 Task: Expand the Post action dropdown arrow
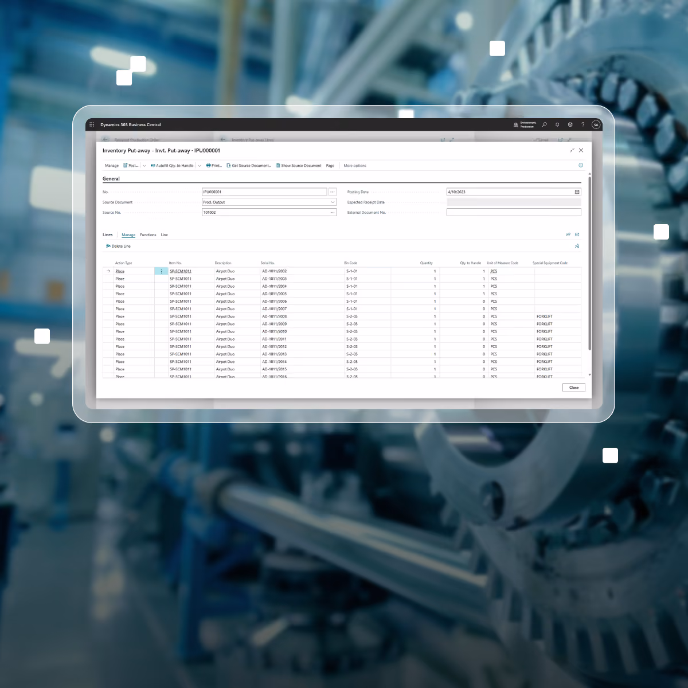tap(144, 166)
